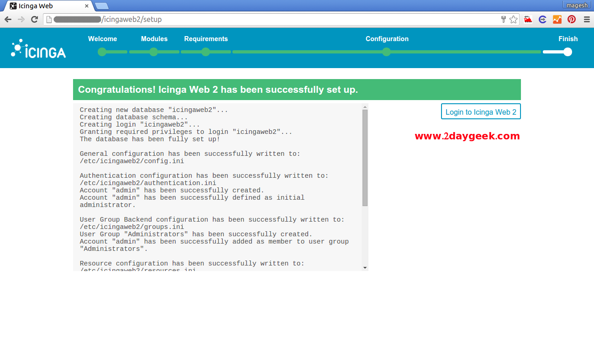This screenshot has height=340, width=594.
Task: Click 'The database has been fully set up!'
Action: (150, 139)
